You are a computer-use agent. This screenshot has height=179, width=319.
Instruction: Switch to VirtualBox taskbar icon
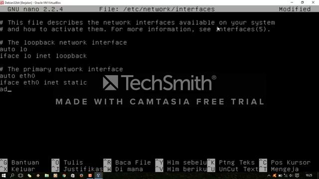pos(99,176)
